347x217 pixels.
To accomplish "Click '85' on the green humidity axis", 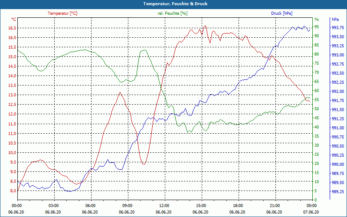I will pos(317,45).
